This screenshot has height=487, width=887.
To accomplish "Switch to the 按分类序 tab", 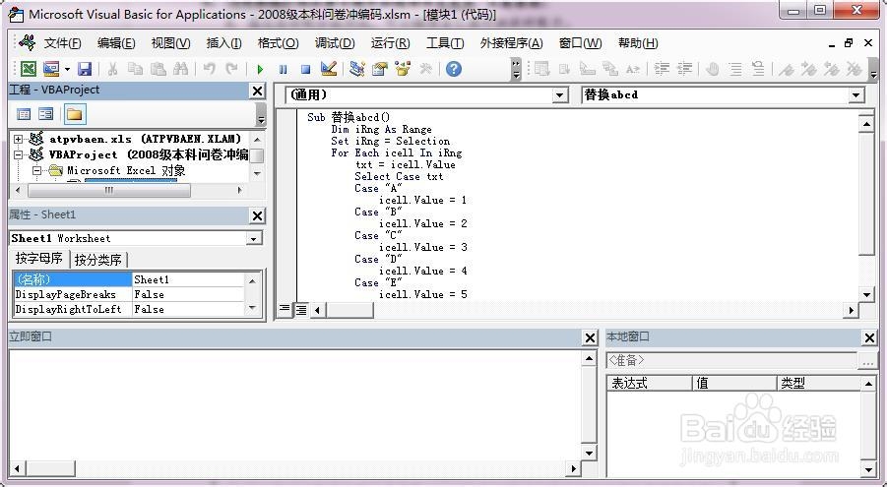I will click(97, 260).
